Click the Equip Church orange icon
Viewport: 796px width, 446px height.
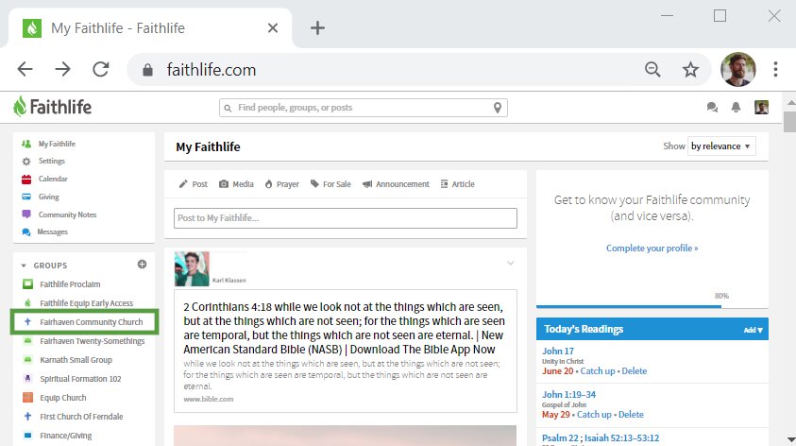(x=28, y=397)
